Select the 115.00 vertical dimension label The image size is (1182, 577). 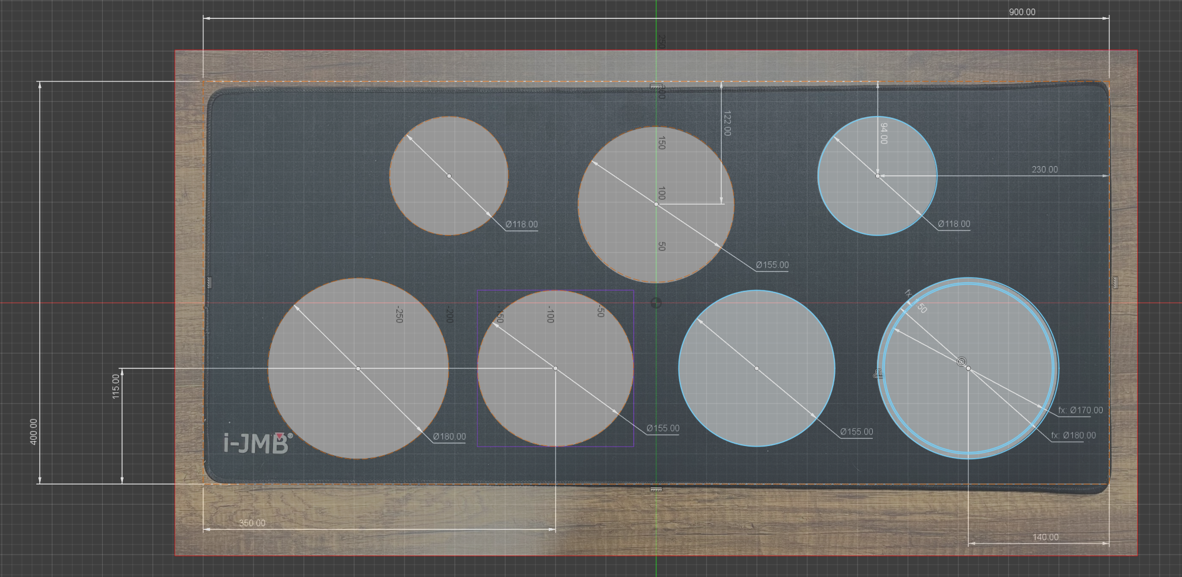pos(116,387)
